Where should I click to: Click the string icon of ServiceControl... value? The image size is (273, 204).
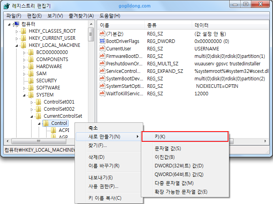(102, 71)
